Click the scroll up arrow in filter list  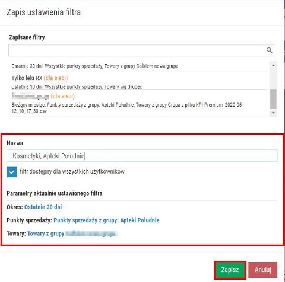(273, 65)
